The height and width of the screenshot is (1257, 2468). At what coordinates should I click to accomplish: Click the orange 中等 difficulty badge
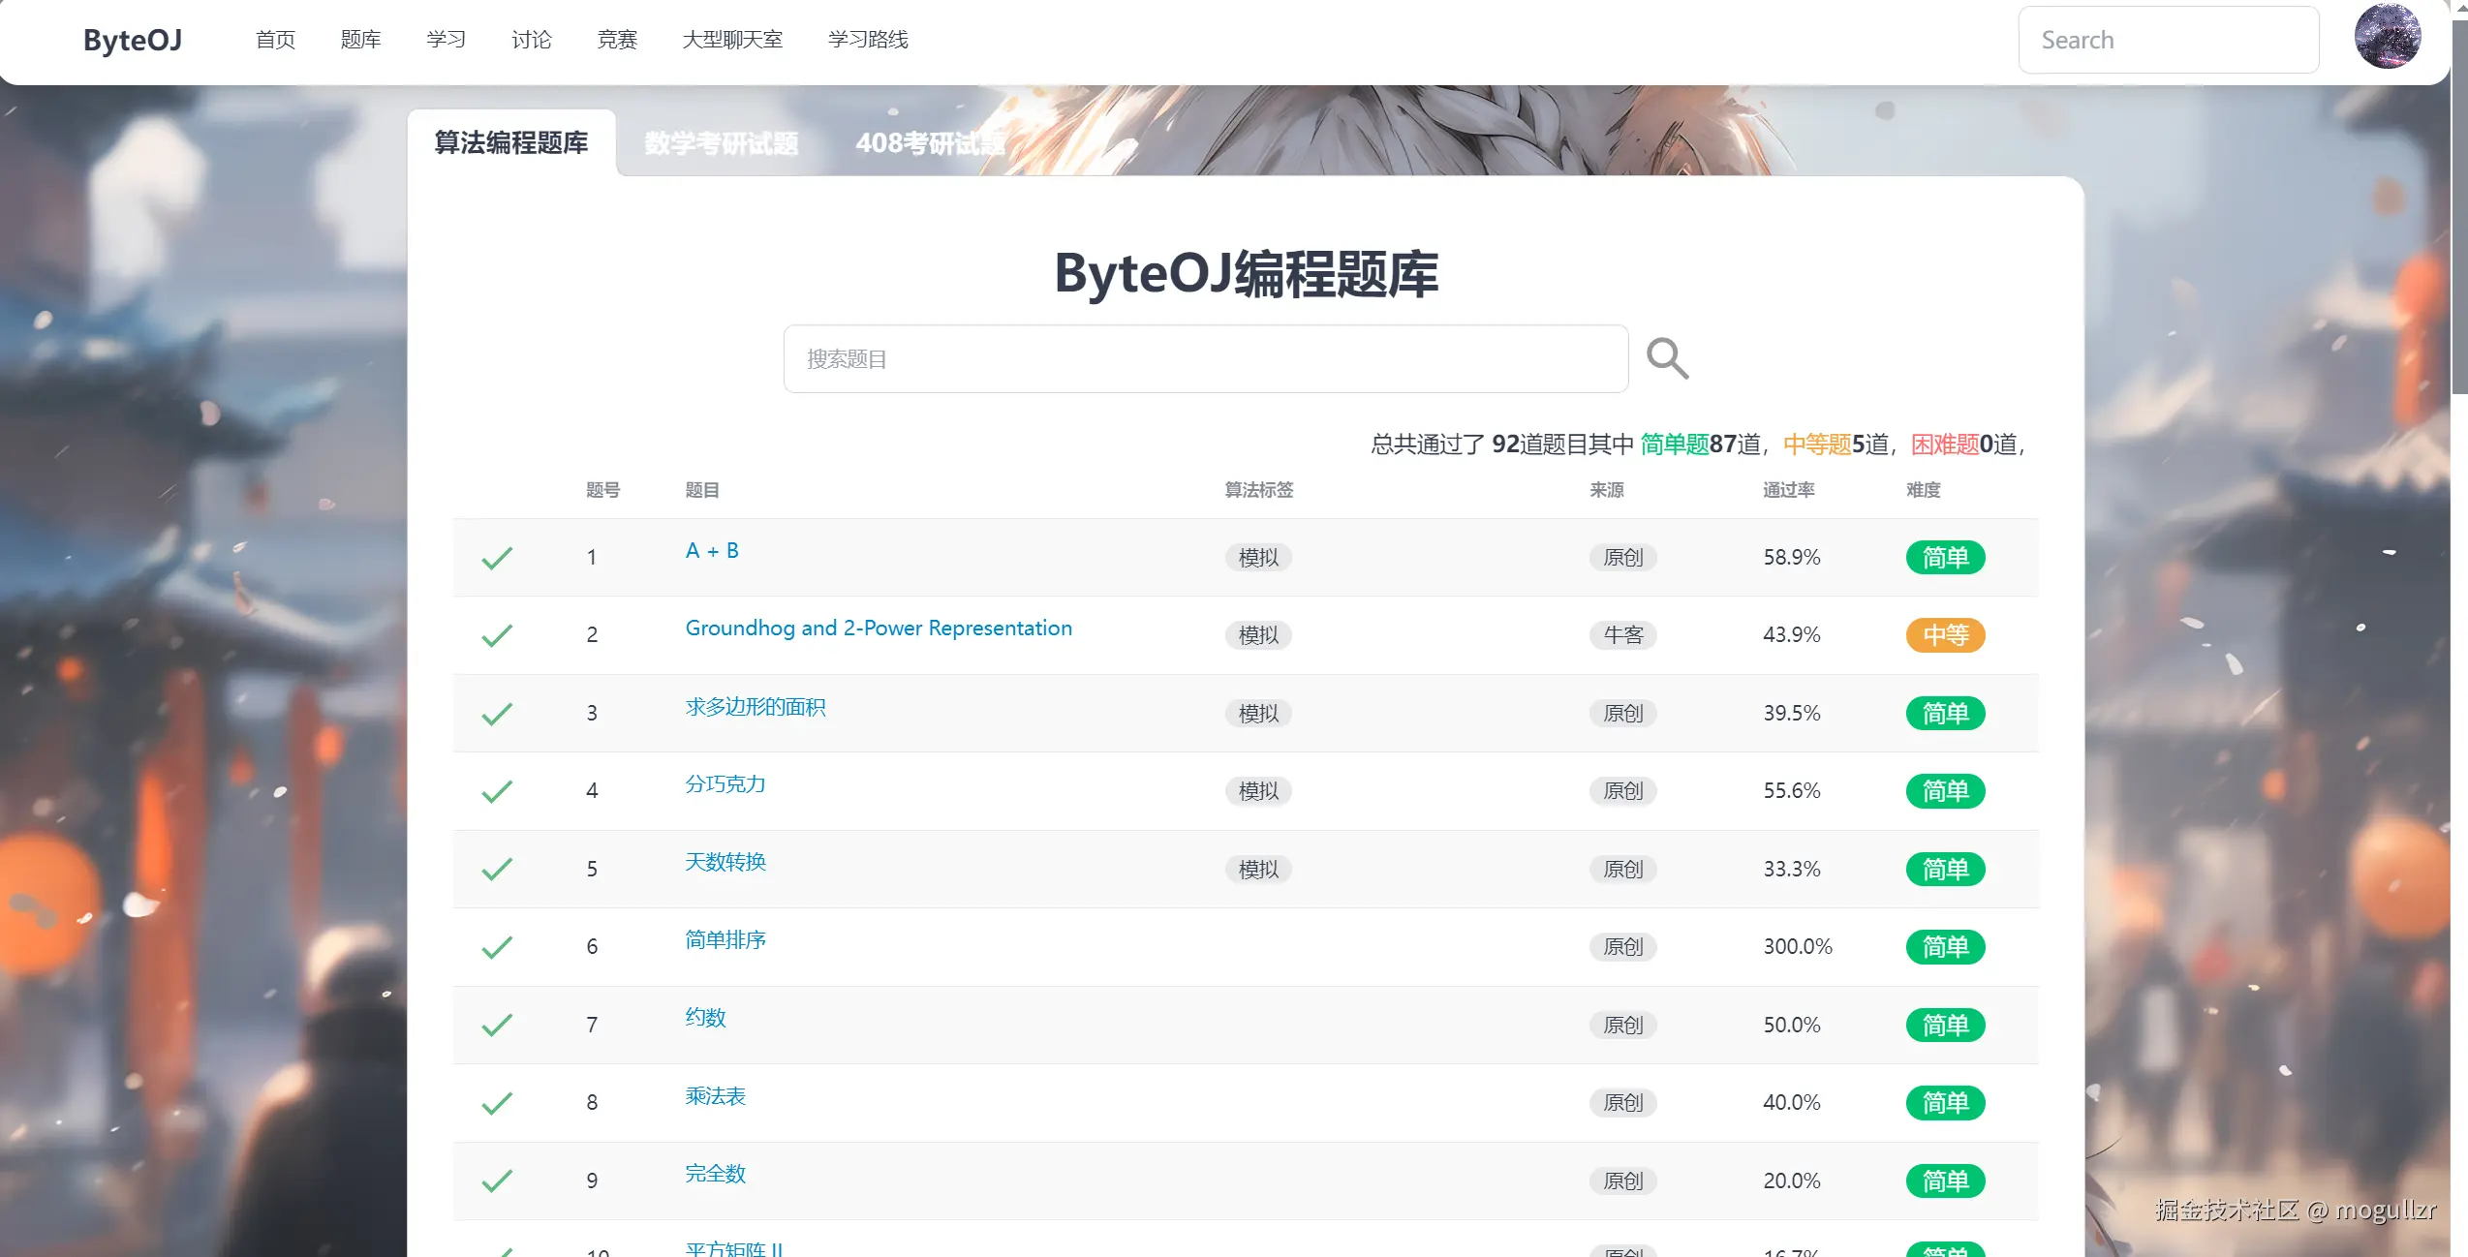(x=1945, y=635)
